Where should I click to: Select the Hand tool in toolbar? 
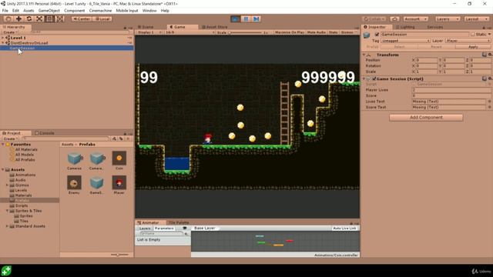point(8,18)
